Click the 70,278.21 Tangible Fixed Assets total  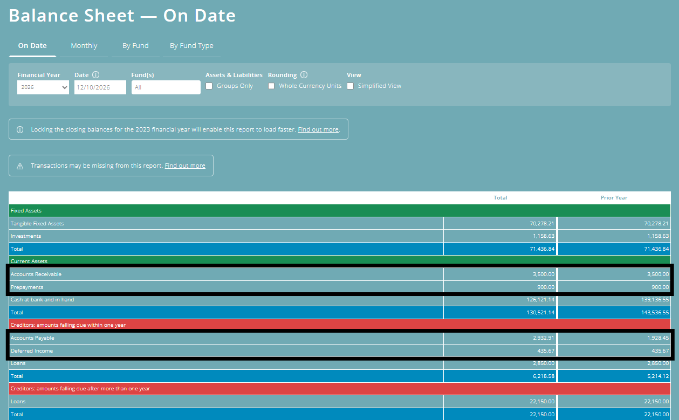[x=541, y=224]
